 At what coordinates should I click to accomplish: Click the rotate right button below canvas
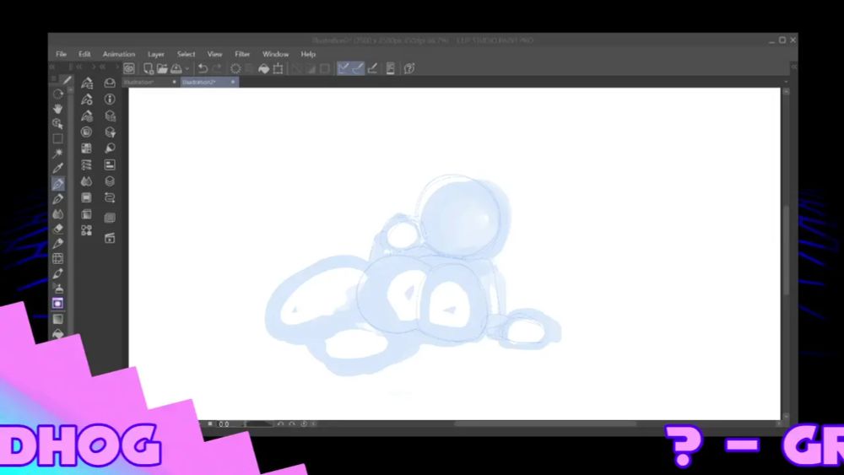(292, 424)
